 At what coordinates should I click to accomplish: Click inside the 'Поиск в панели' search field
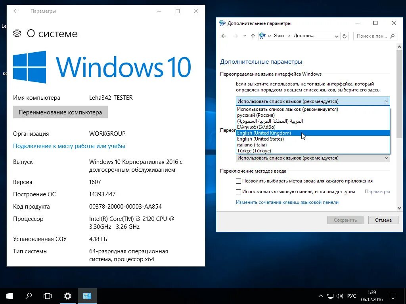(x=373, y=36)
